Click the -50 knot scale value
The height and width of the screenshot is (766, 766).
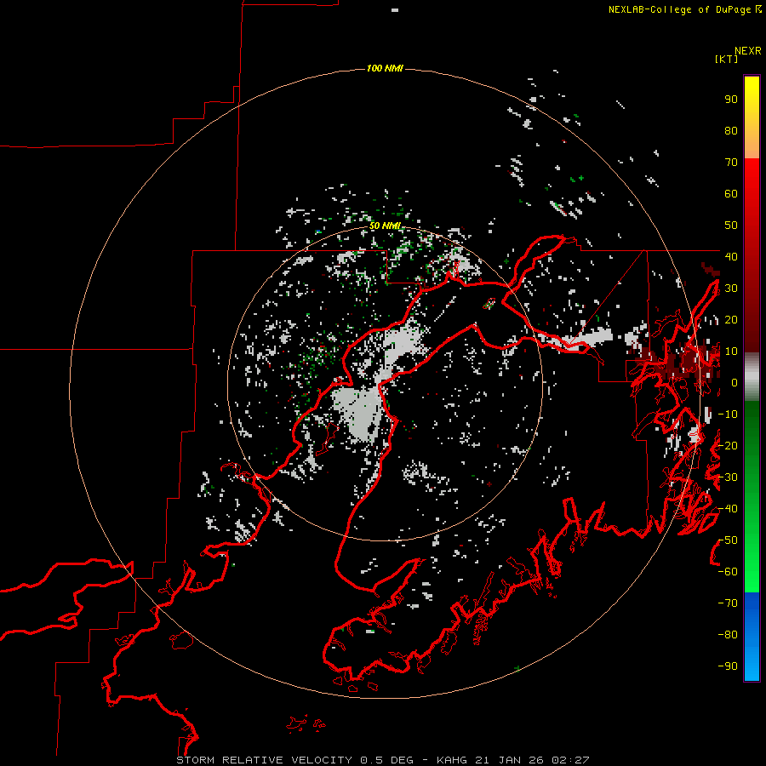pyautogui.click(x=728, y=540)
